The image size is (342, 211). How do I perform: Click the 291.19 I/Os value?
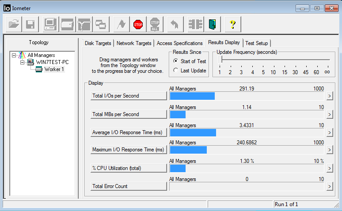(x=247, y=89)
